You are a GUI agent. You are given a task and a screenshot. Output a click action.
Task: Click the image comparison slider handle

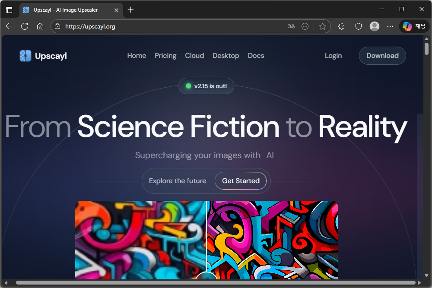tap(206, 275)
